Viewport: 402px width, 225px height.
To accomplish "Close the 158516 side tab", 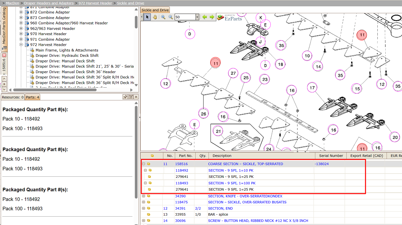I will pyautogui.click(x=4, y=55).
